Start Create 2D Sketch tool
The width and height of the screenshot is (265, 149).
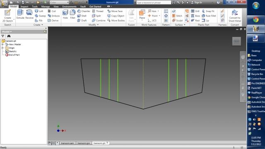(x=7, y=16)
